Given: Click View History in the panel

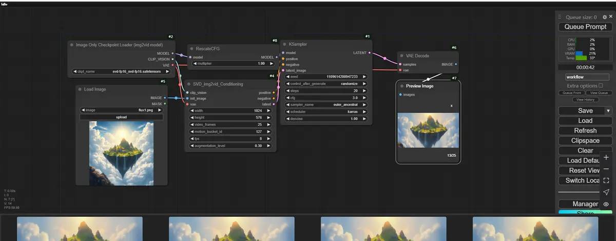Looking at the screenshot, I should click(x=585, y=99).
